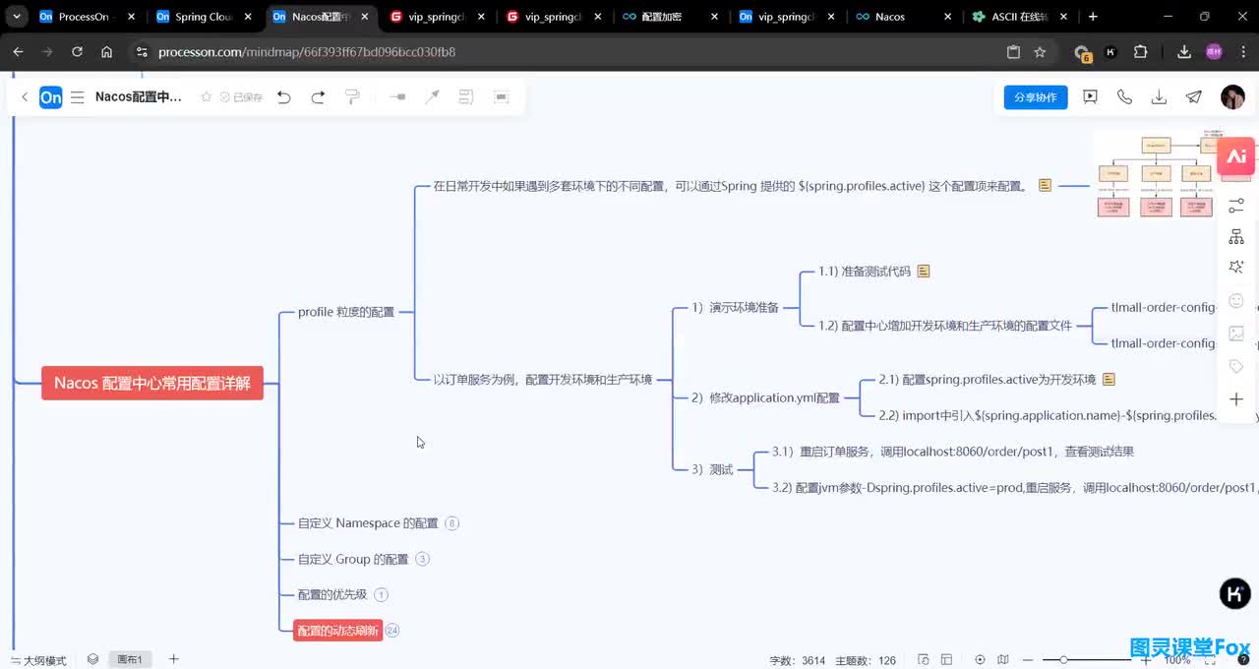Publish with the paper plane icon
Image resolution: width=1259 pixels, height=669 pixels.
coord(1193,96)
